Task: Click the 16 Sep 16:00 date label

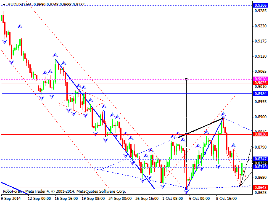Action: click(66, 199)
